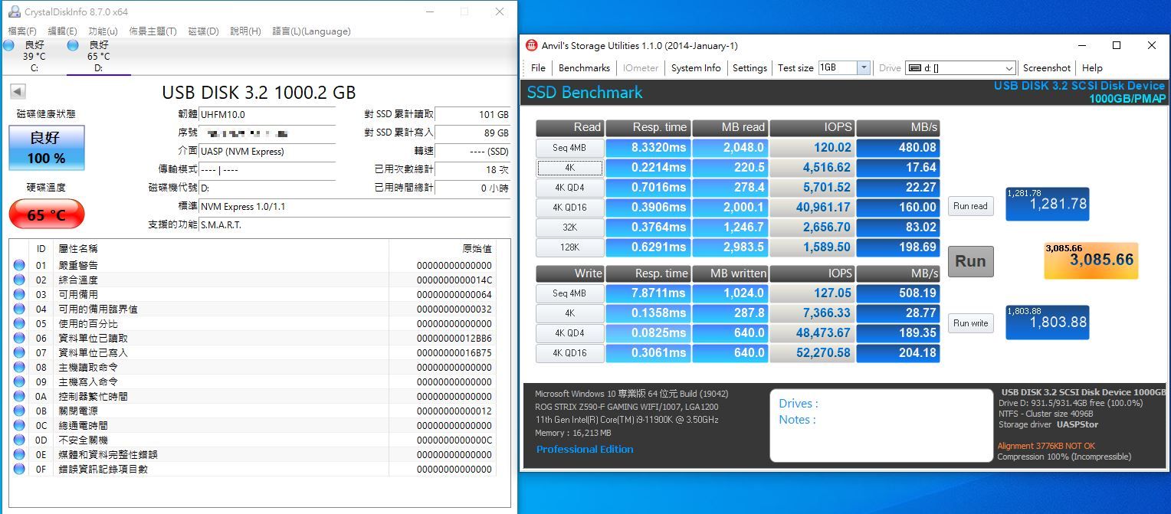Click 65 °C temperature indicator
The image size is (1171, 514).
(47, 214)
